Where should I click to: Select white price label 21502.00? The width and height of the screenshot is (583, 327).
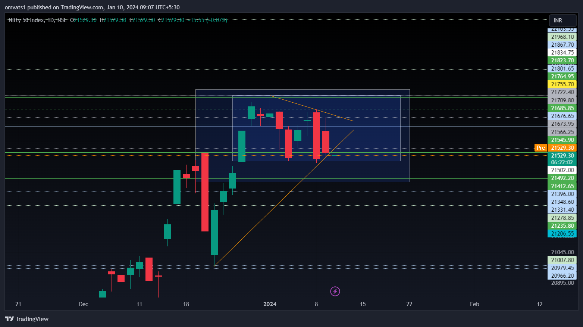(x=562, y=170)
